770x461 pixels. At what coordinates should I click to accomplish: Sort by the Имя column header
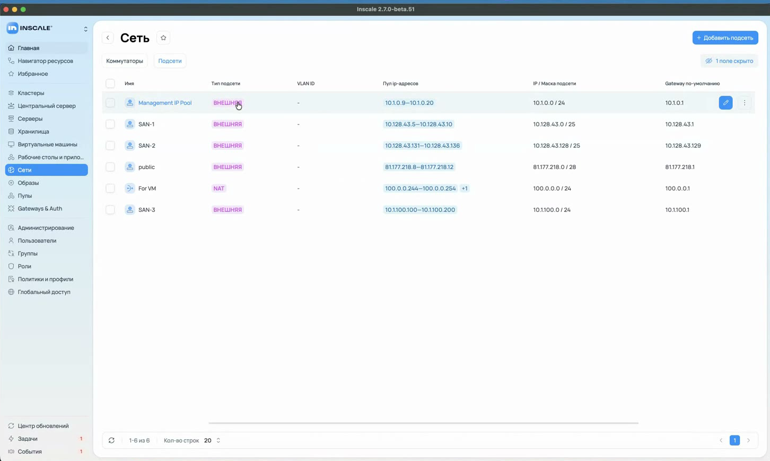129,83
